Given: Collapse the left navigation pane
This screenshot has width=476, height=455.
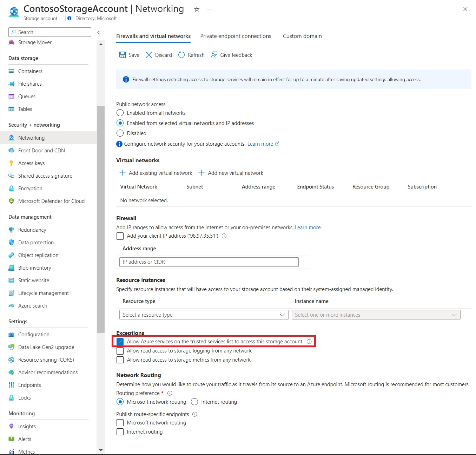Looking at the screenshot, I should tap(99, 32).
